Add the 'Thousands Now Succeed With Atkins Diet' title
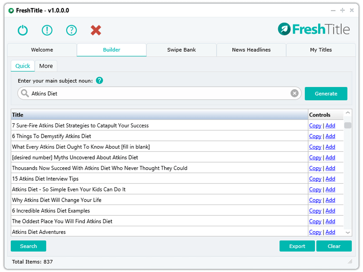This screenshot has width=363, height=272. click(330, 168)
